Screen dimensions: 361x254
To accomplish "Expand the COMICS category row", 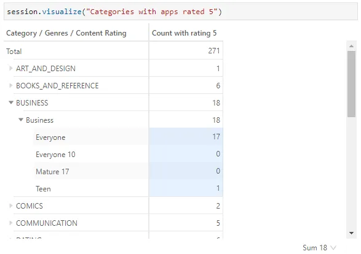I will click(x=10, y=206).
